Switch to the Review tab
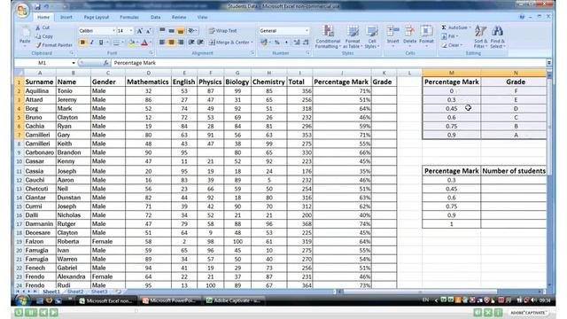The width and height of the screenshot is (567, 319). (x=179, y=17)
